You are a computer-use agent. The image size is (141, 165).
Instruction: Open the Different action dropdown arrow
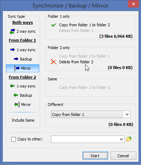coord(127,115)
